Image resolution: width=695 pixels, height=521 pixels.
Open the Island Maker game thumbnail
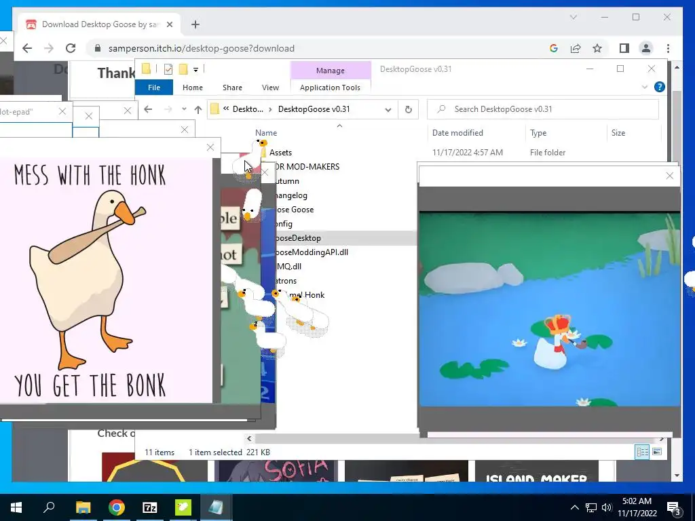point(536,471)
